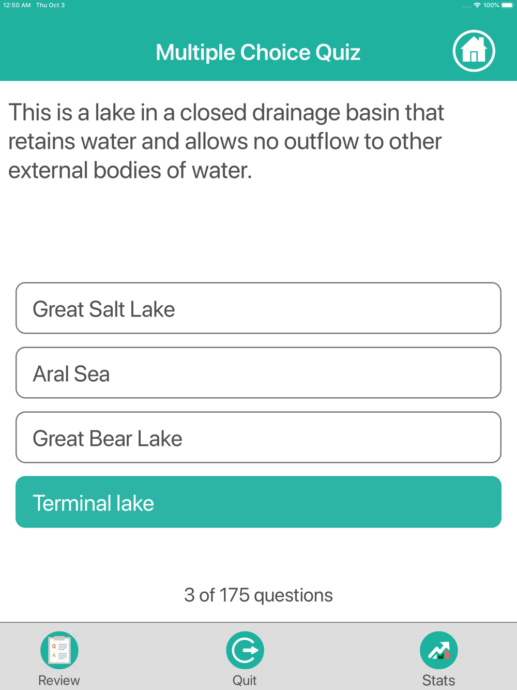This screenshot has width=517, height=690.
Task: Tap the closed drainage basin question text
Action: point(226,141)
